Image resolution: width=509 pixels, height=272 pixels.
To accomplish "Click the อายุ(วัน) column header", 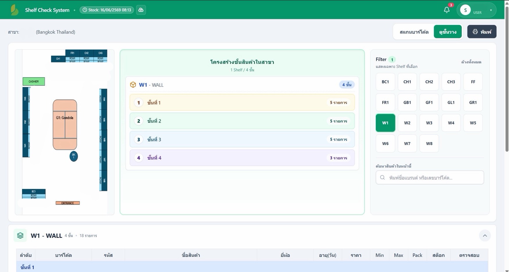I will (x=328, y=255).
